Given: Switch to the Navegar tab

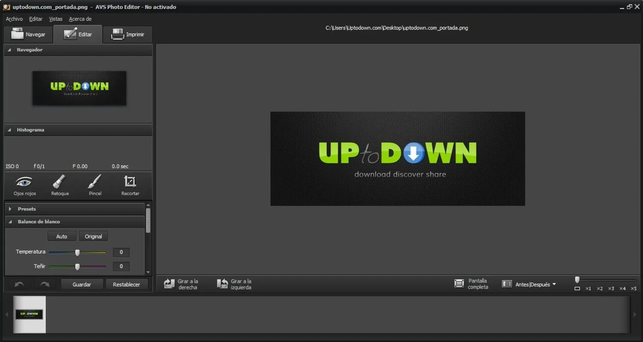Looking at the screenshot, I should pyautogui.click(x=28, y=34).
